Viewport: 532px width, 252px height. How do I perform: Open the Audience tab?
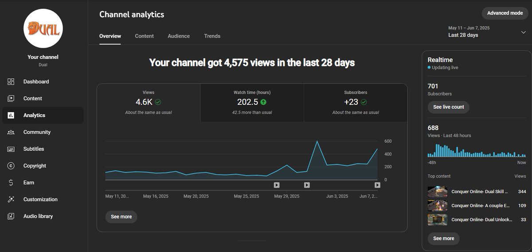(179, 36)
